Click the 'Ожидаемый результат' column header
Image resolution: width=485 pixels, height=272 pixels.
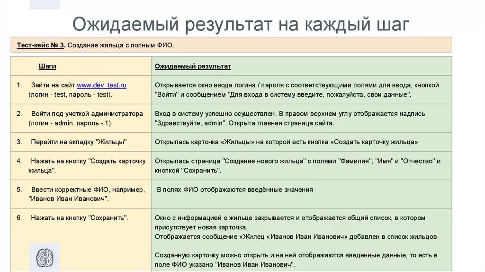[193, 66]
